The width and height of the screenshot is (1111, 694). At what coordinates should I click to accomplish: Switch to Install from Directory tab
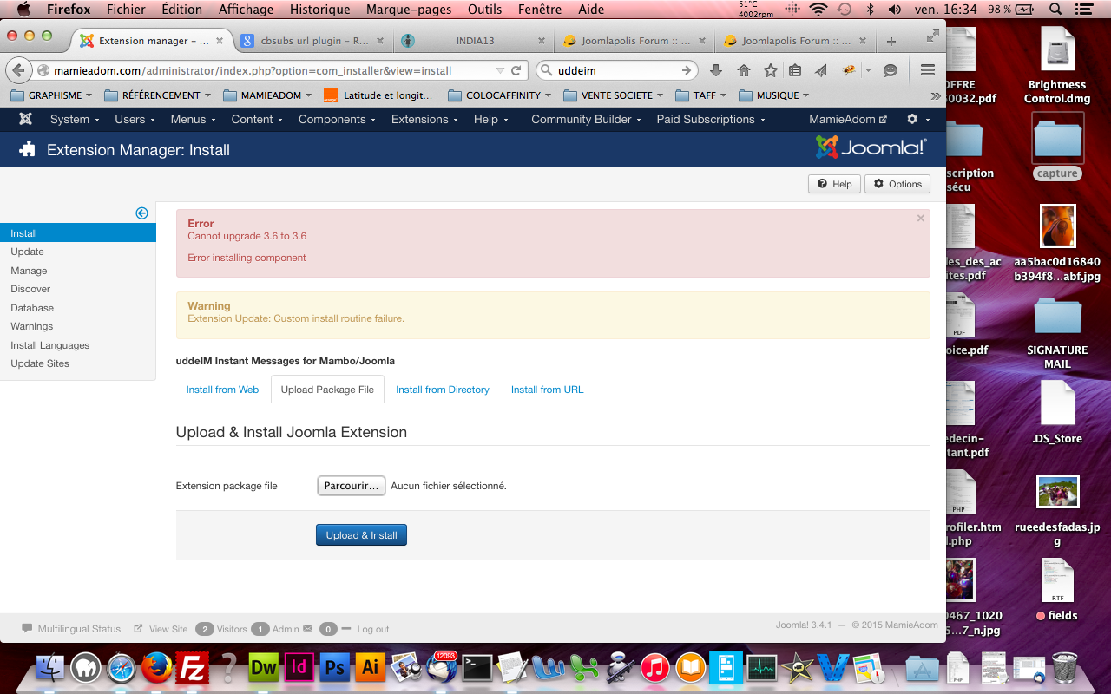click(x=443, y=390)
